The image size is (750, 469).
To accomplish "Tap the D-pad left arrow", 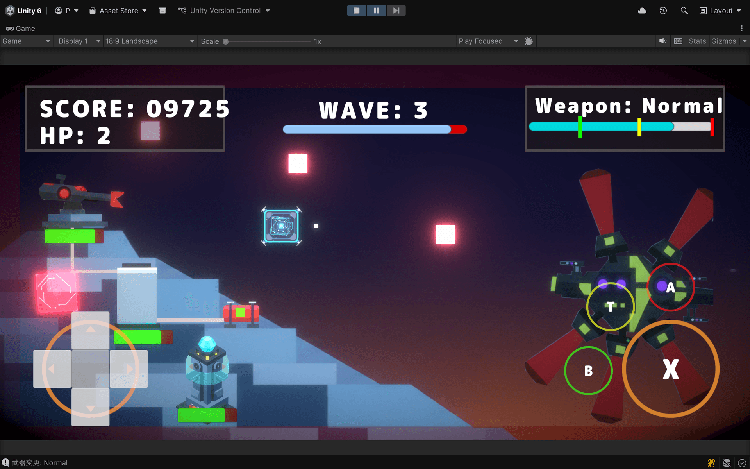I will (x=52, y=369).
